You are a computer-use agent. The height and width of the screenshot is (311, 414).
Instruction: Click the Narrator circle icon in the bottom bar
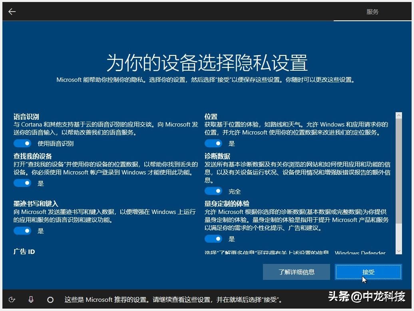pos(51,299)
